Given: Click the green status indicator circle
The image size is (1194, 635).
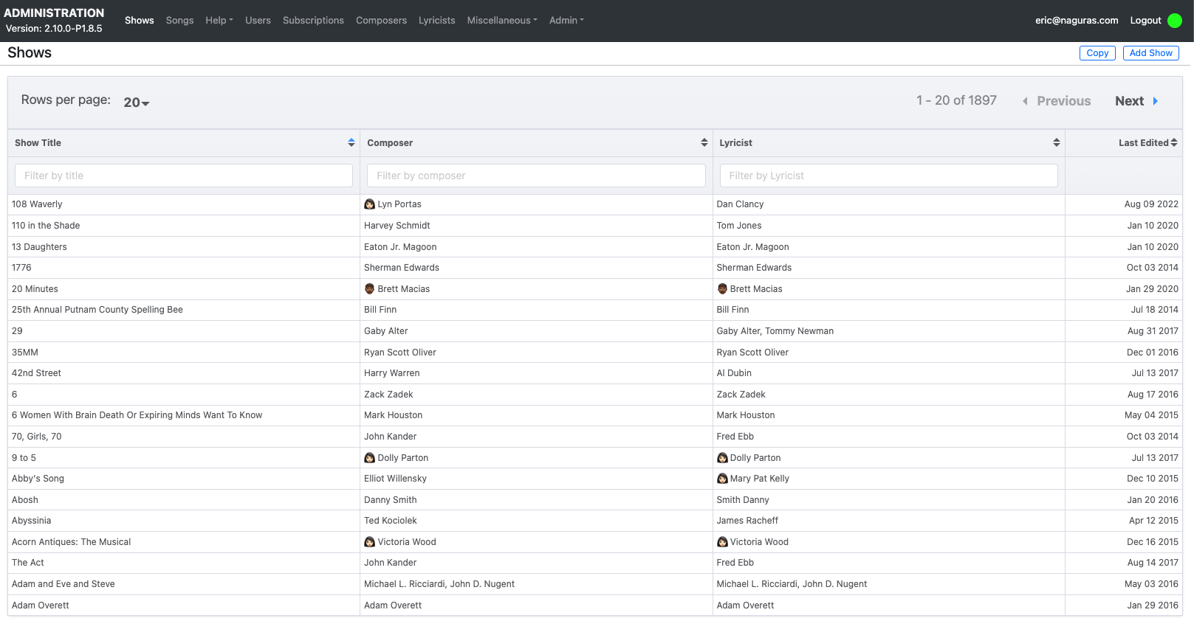Looking at the screenshot, I should [1175, 21].
